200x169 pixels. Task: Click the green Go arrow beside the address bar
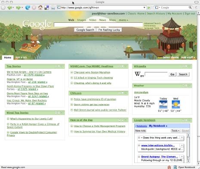[149, 7]
